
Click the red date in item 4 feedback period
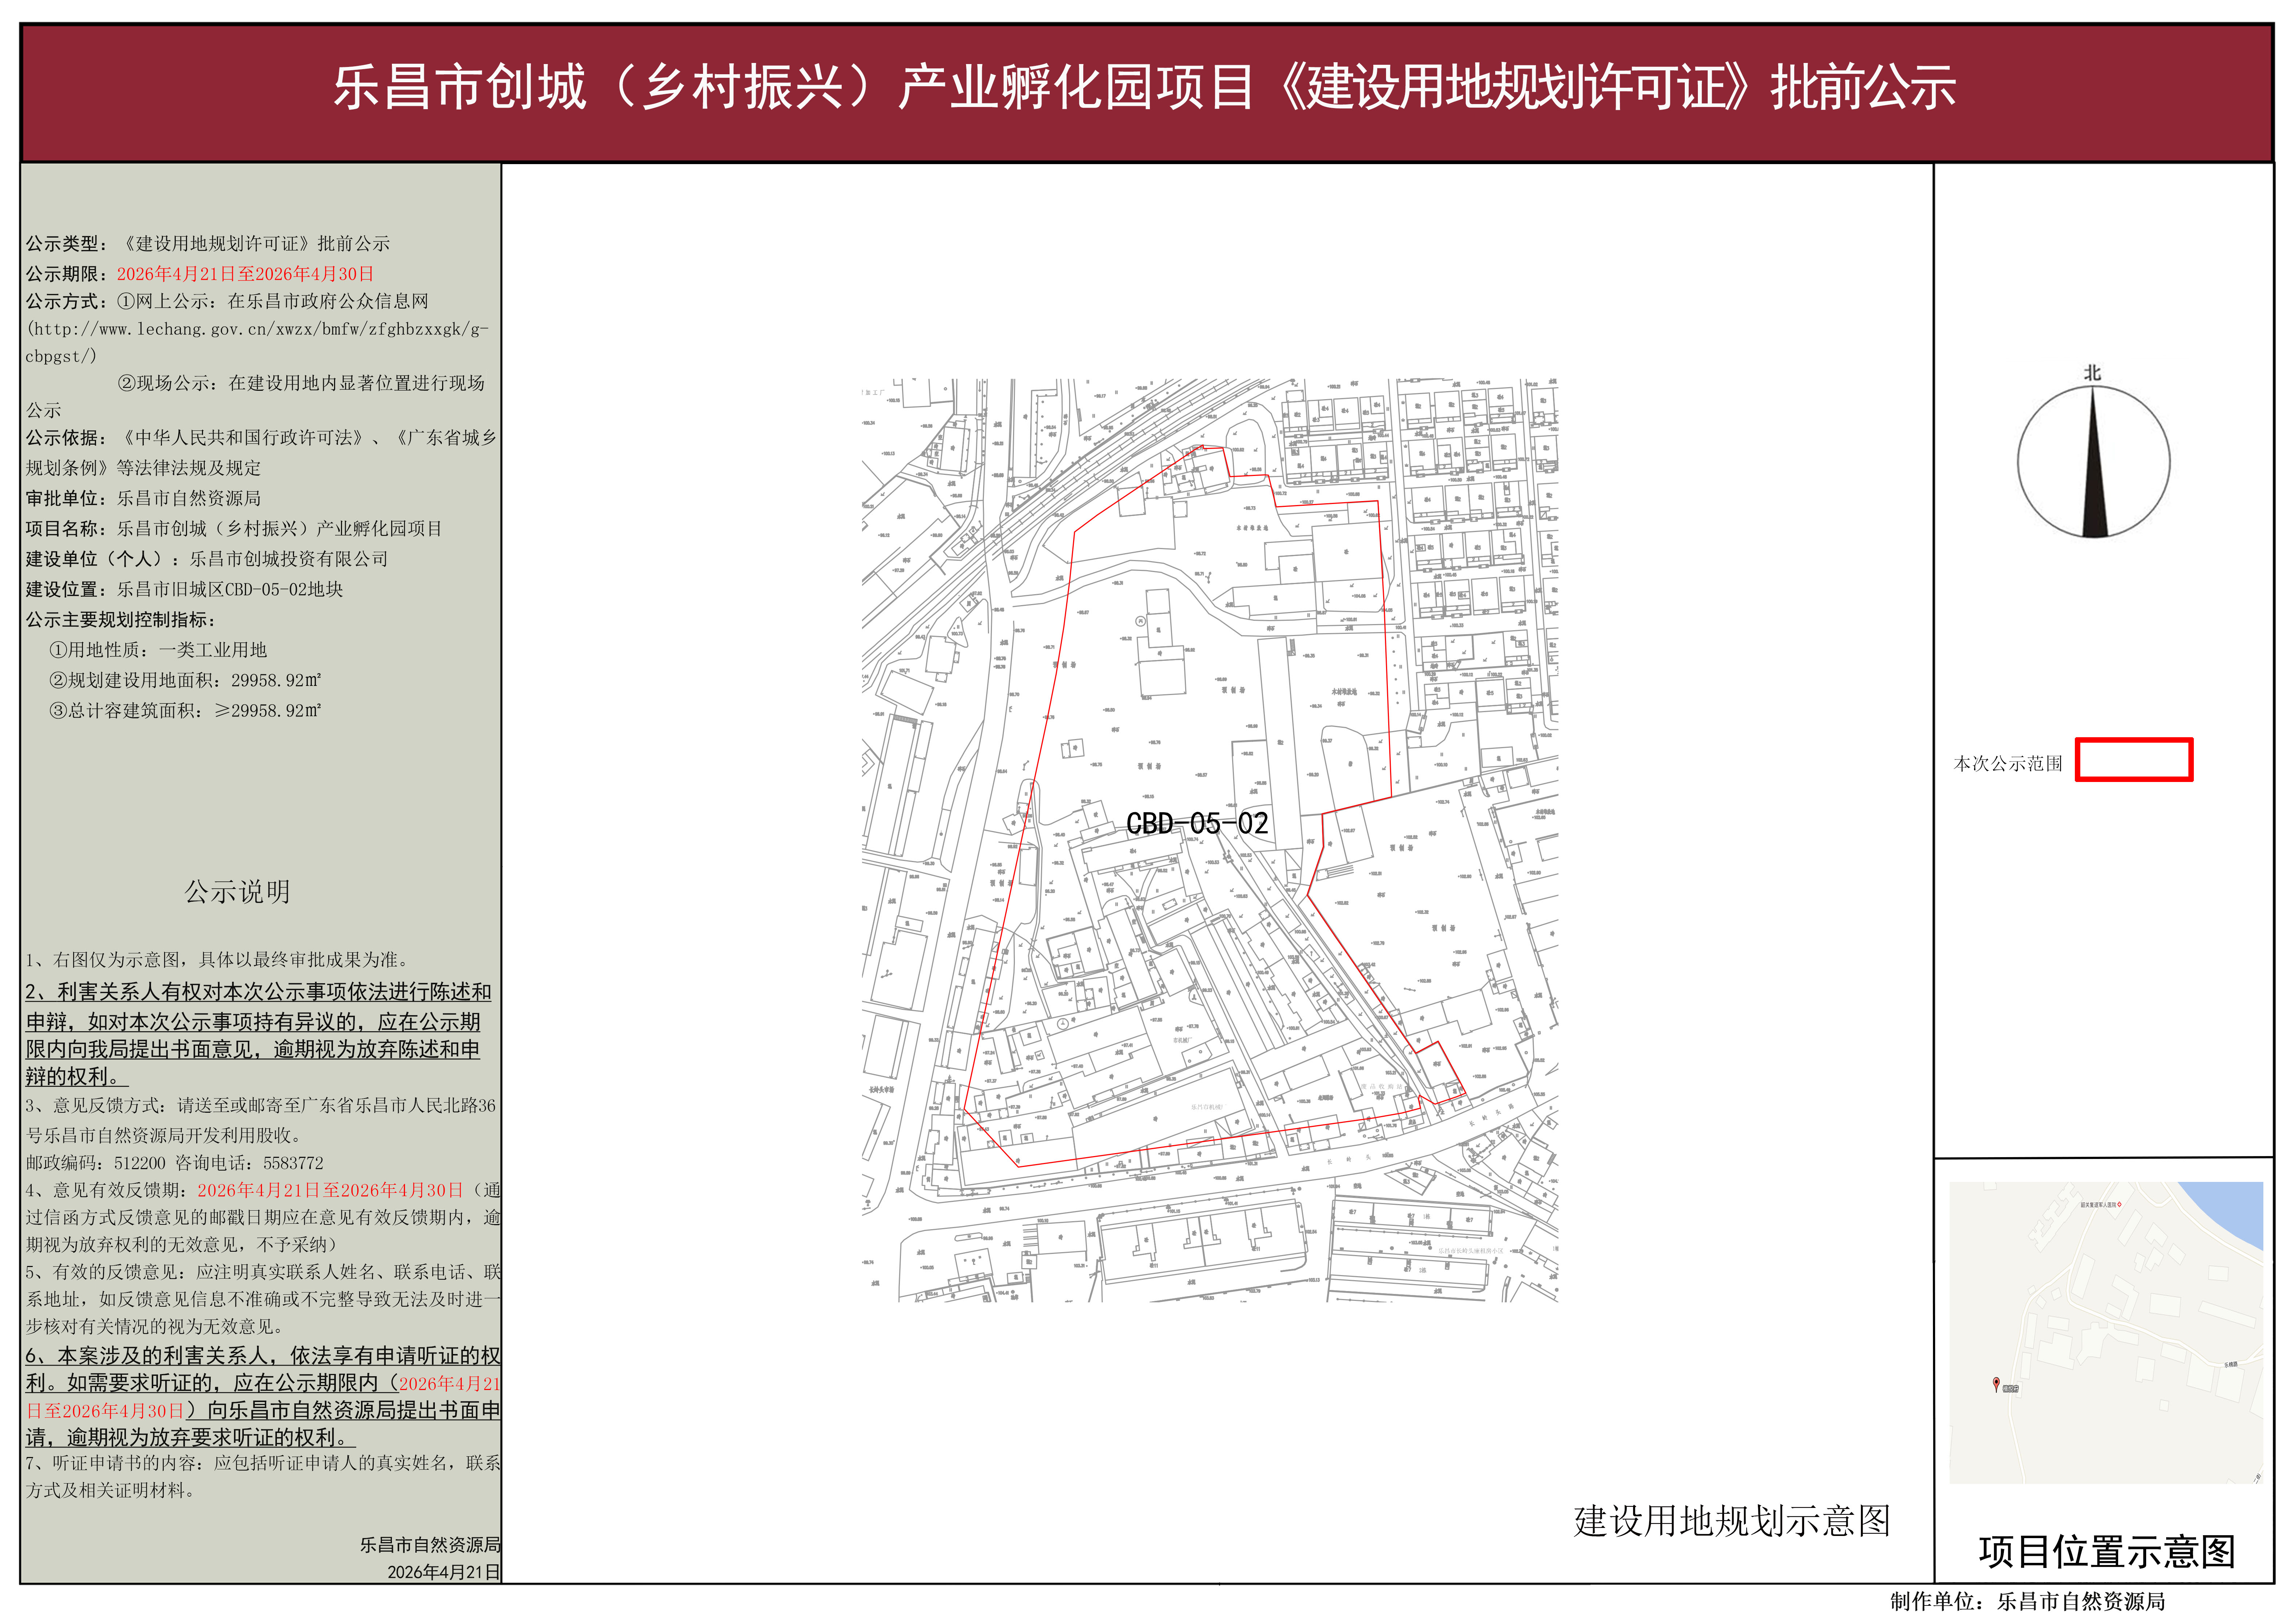coord(330,1190)
